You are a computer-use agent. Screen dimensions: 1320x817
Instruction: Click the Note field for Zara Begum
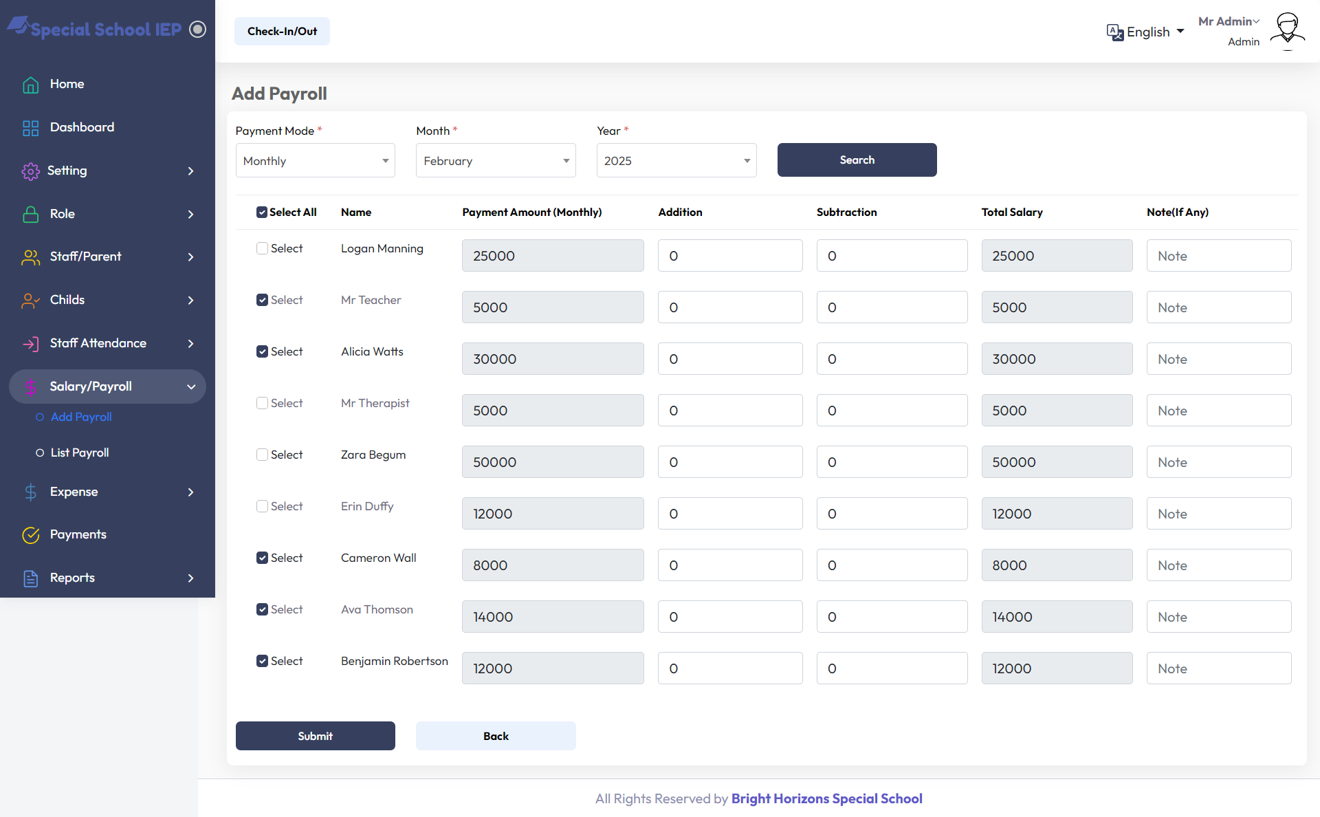[1219, 461]
